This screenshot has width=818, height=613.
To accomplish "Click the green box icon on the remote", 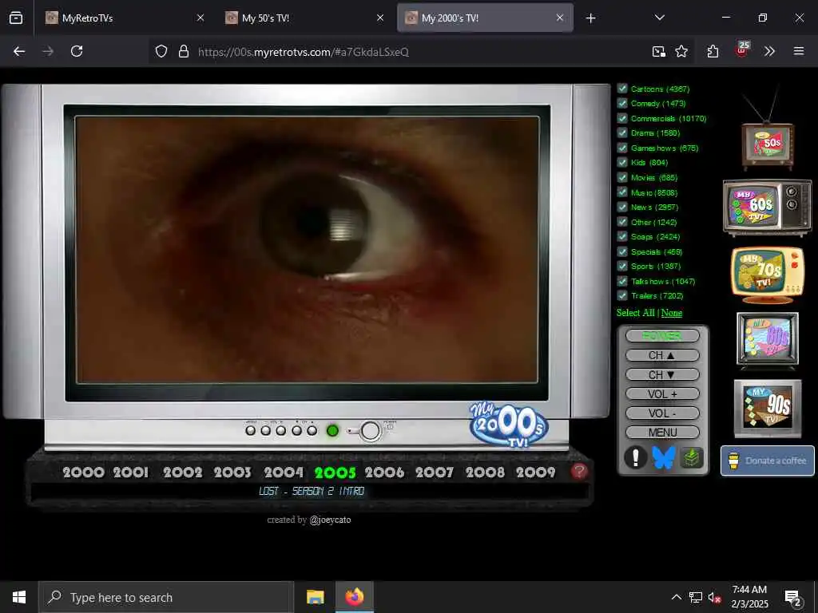I will (691, 457).
